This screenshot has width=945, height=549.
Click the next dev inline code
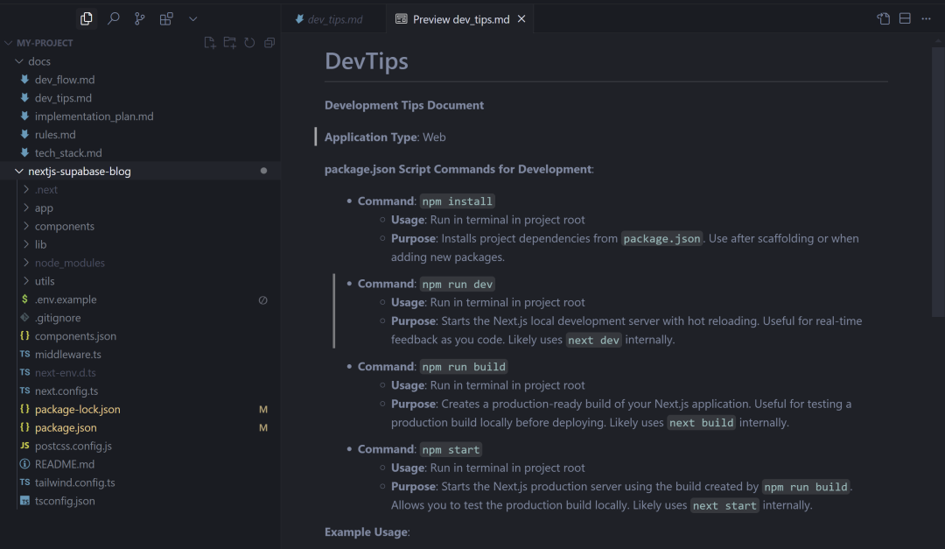[593, 340]
